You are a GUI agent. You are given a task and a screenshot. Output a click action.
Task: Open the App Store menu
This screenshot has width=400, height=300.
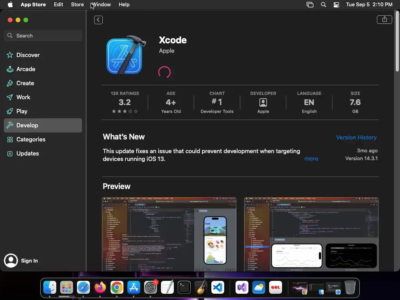33,5
